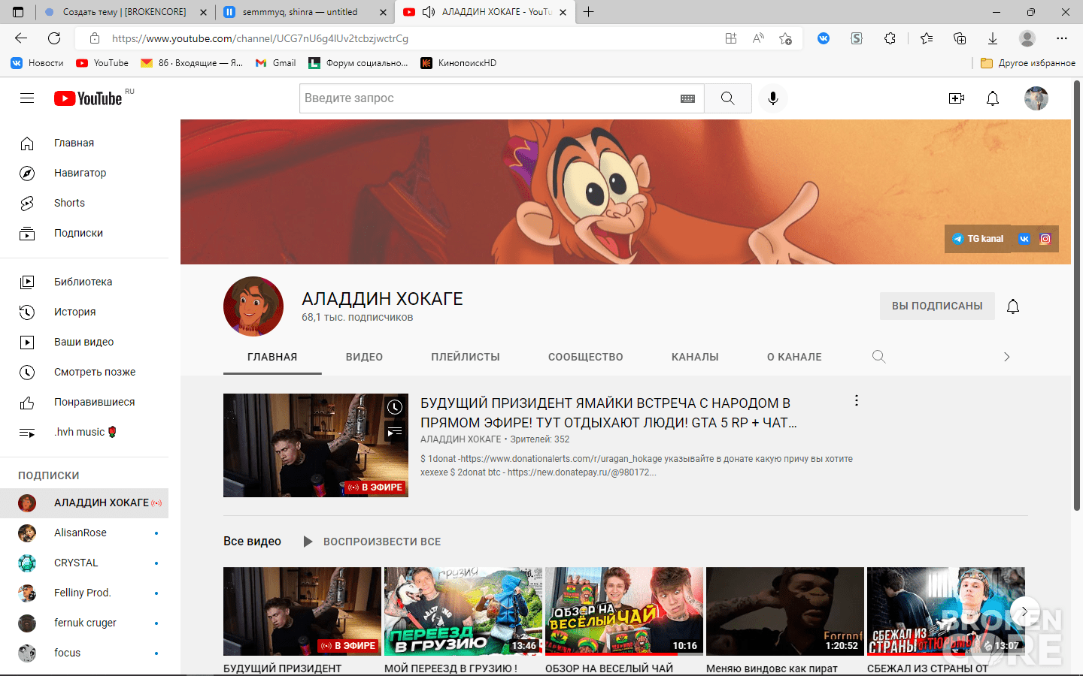Open Навигатор in the sidebar
The height and width of the screenshot is (676, 1083).
[84, 173]
